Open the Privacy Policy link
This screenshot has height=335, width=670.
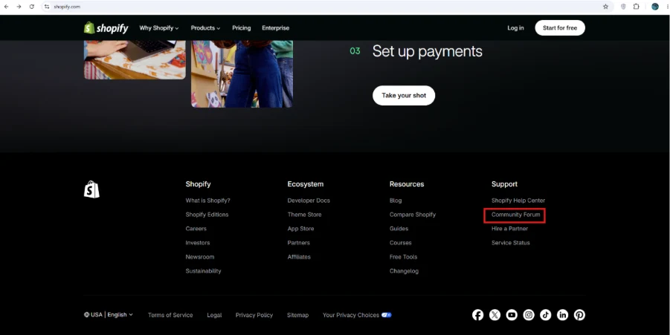click(x=254, y=315)
